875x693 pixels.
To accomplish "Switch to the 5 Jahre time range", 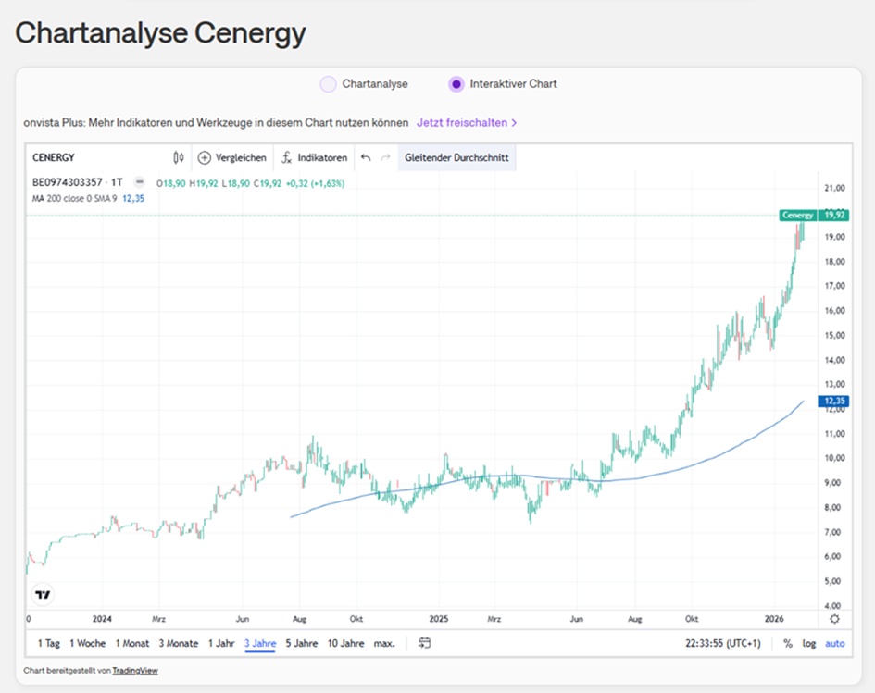I will (301, 643).
